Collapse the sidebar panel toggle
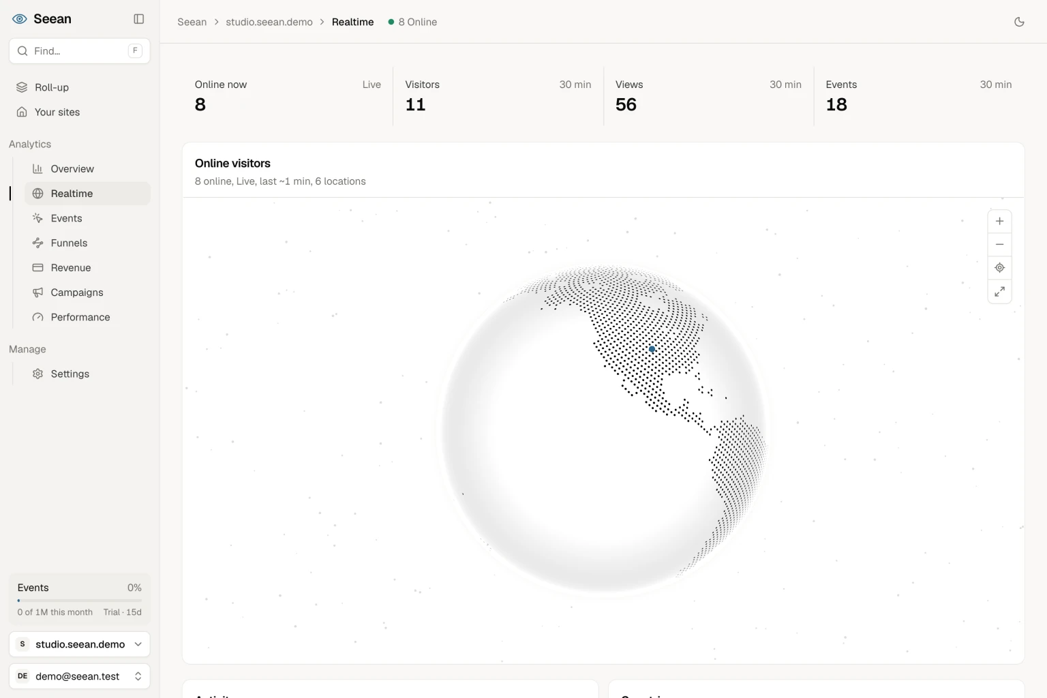The width and height of the screenshot is (1047, 698). pos(139,19)
